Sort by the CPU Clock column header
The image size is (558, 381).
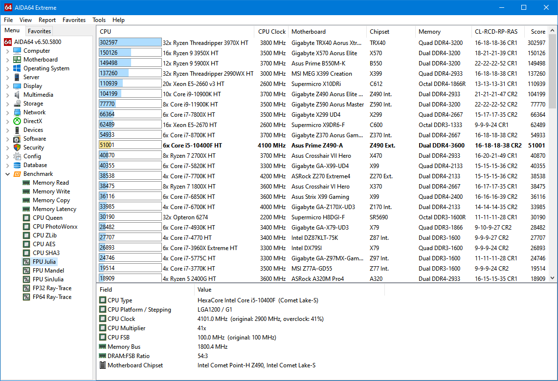tap(271, 32)
